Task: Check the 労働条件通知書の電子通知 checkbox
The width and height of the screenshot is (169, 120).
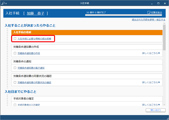Action: pyautogui.click(x=15, y=68)
